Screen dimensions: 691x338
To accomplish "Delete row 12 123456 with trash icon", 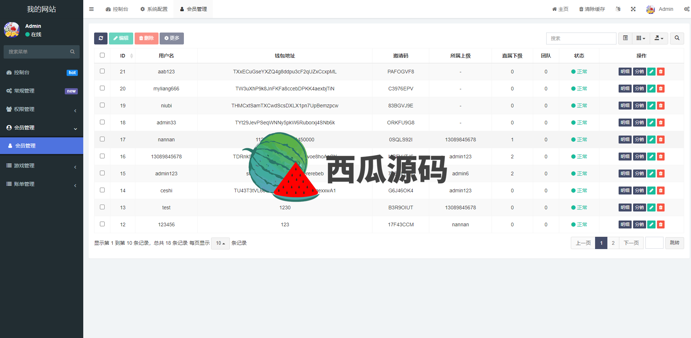I will tap(661, 224).
